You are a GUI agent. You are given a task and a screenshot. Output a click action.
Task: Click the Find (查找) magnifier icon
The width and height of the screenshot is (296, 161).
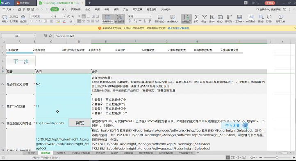tap(261, 17)
